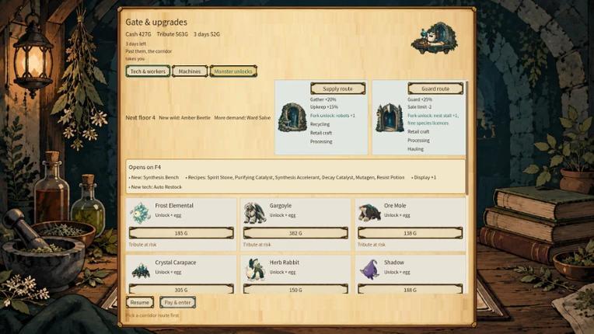Click the '3 days 52G' value

[207, 34]
